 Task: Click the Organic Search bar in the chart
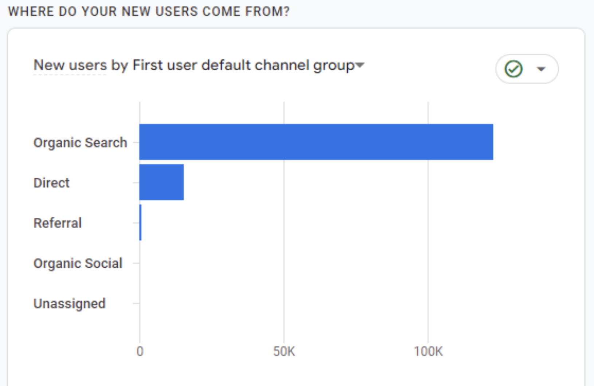[x=316, y=142]
